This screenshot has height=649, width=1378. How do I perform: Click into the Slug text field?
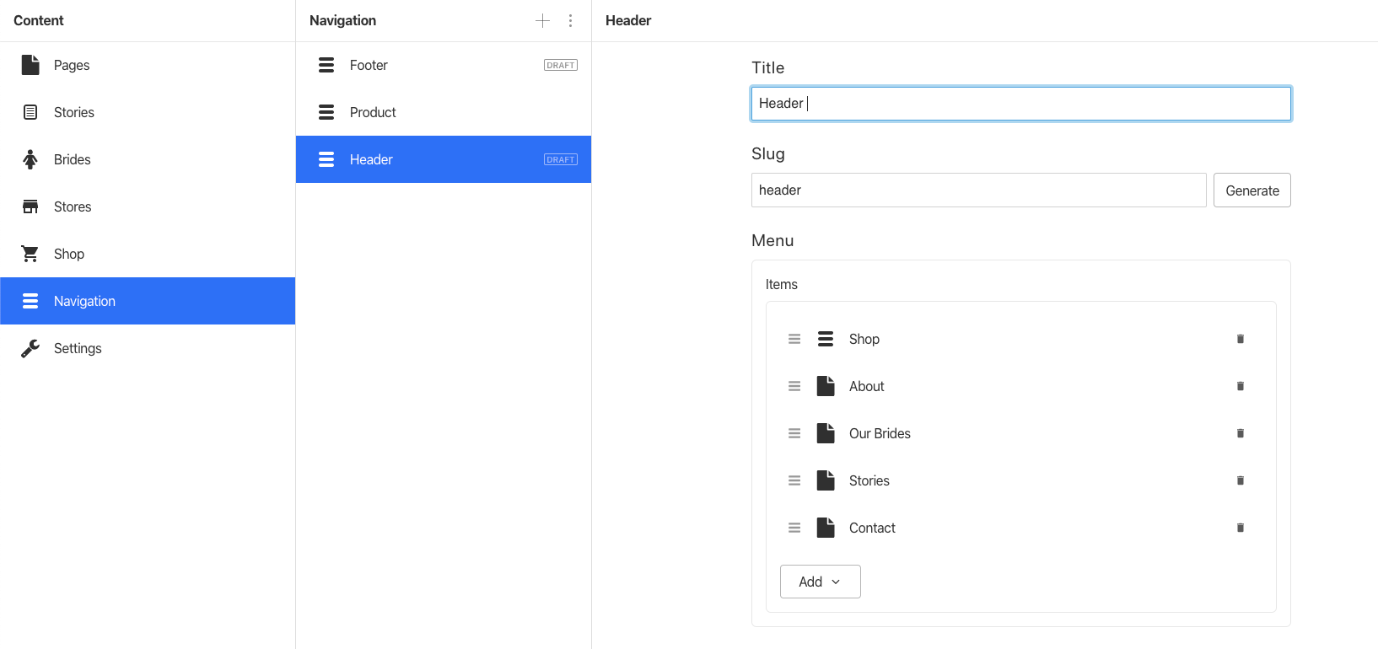tap(978, 190)
